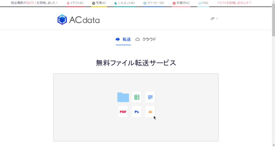Open the FAQ page

[x=203, y=3]
